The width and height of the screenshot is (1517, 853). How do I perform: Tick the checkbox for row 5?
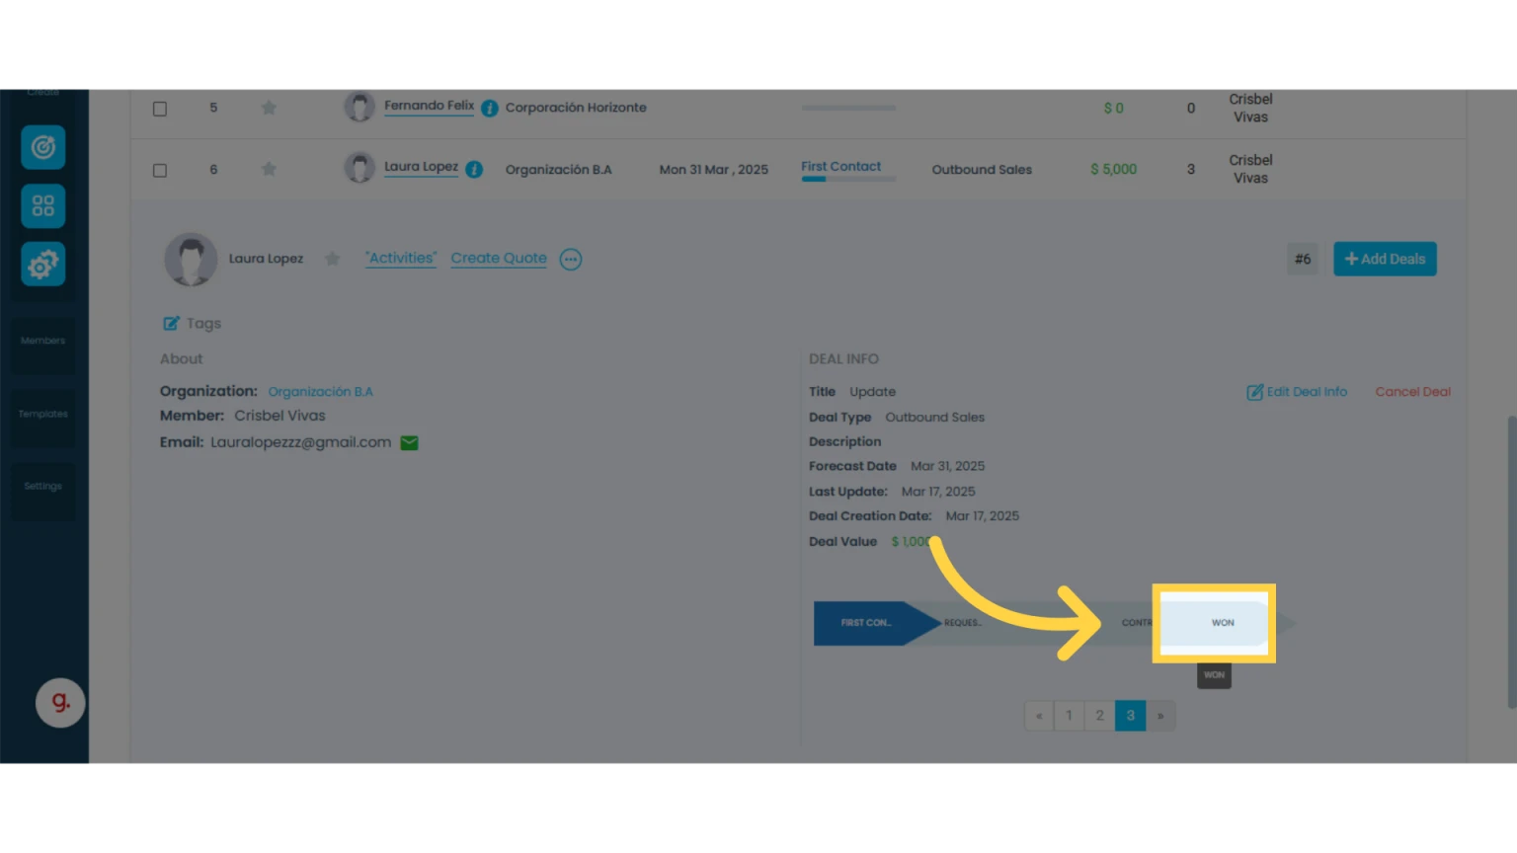tap(160, 109)
